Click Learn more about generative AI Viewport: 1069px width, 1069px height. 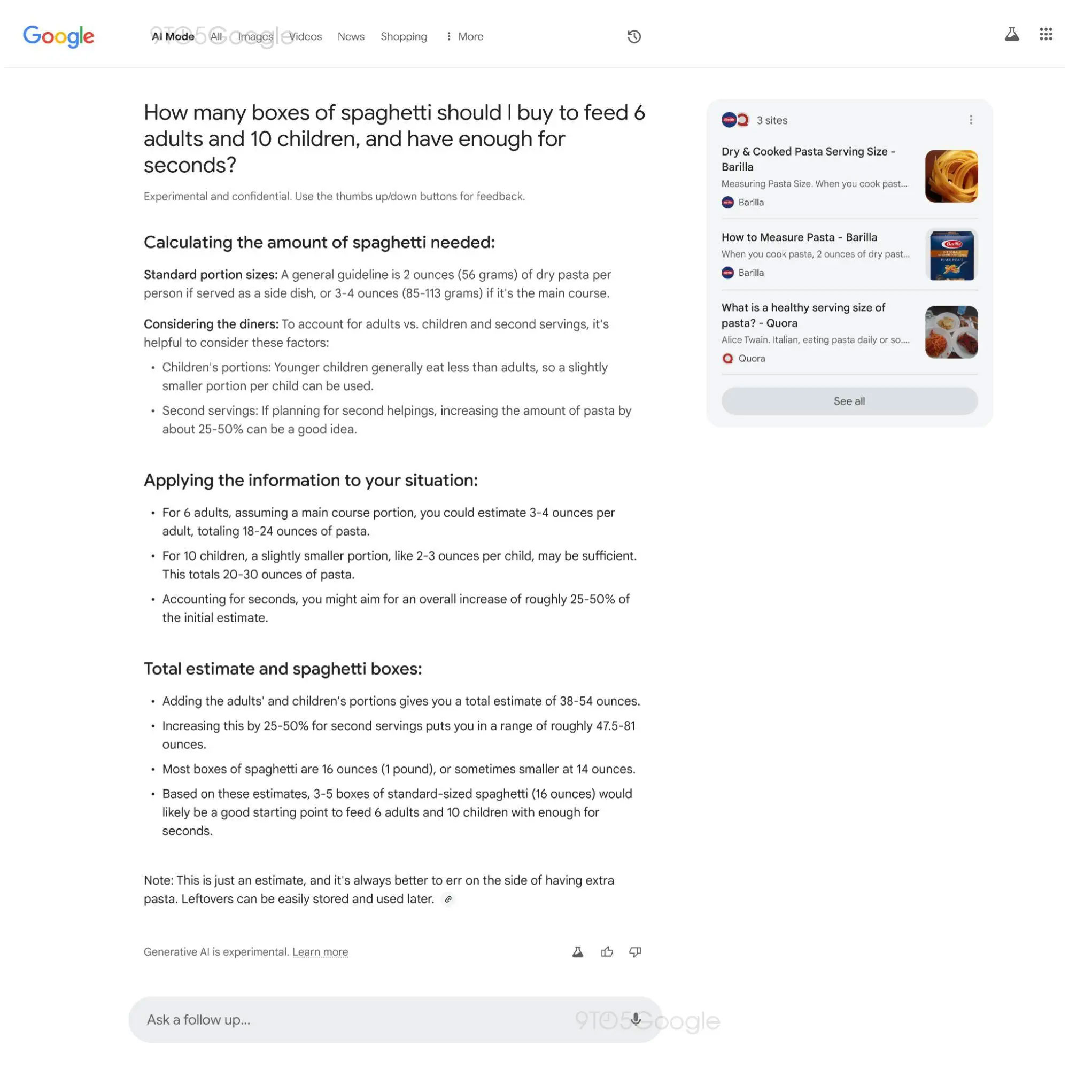click(x=319, y=951)
